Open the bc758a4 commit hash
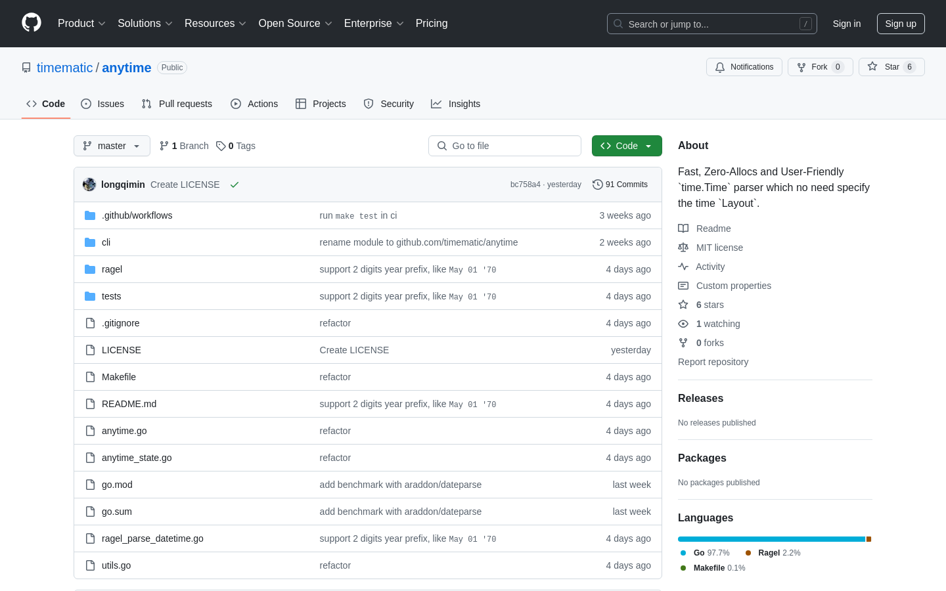The image size is (946, 591). tap(526, 185)
